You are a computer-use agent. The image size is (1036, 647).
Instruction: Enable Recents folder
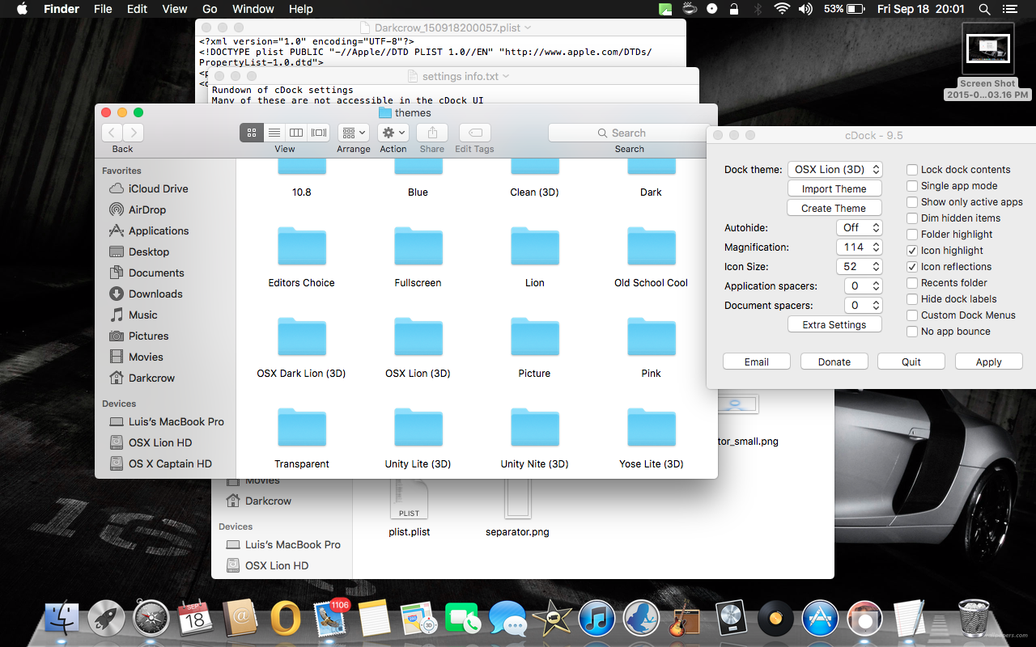912,283
